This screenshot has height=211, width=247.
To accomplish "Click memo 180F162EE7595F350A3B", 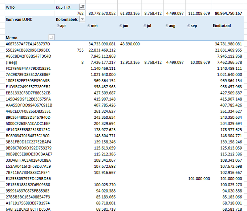I will (28, 81).
